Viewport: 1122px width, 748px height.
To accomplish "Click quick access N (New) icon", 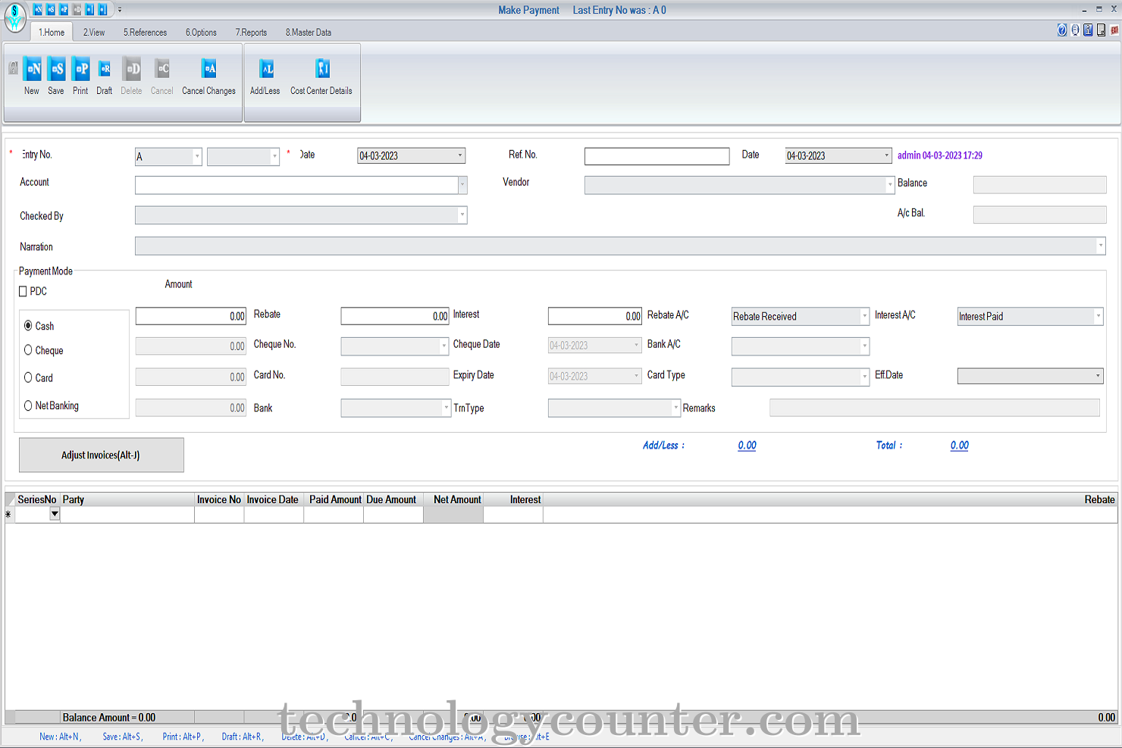I will click(38, 9).
